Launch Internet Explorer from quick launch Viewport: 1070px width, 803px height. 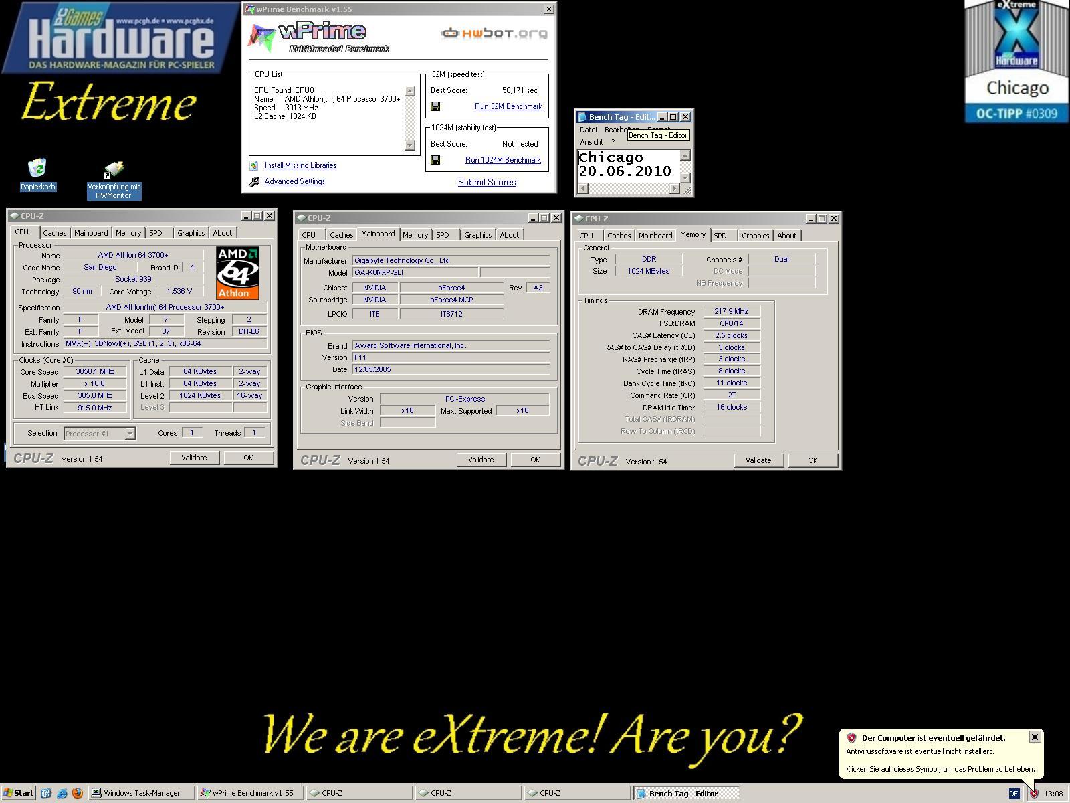(x=62, y=793)
